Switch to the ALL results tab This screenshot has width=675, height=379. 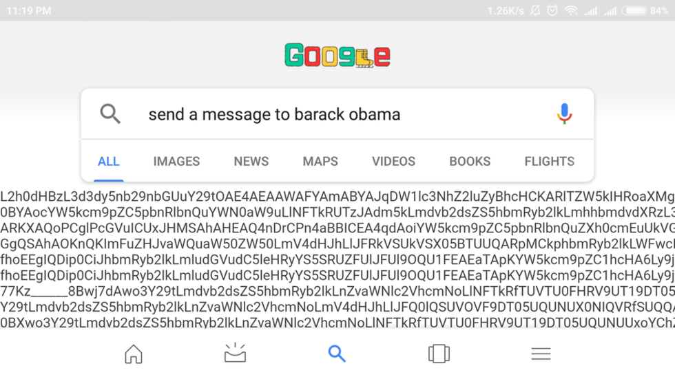(109, 162)
